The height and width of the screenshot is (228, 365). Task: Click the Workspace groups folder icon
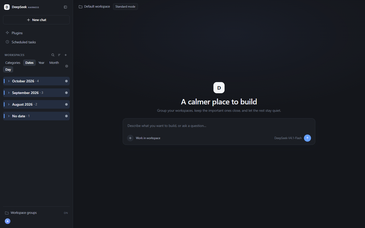pyautogui.click(x=7, y=213)
